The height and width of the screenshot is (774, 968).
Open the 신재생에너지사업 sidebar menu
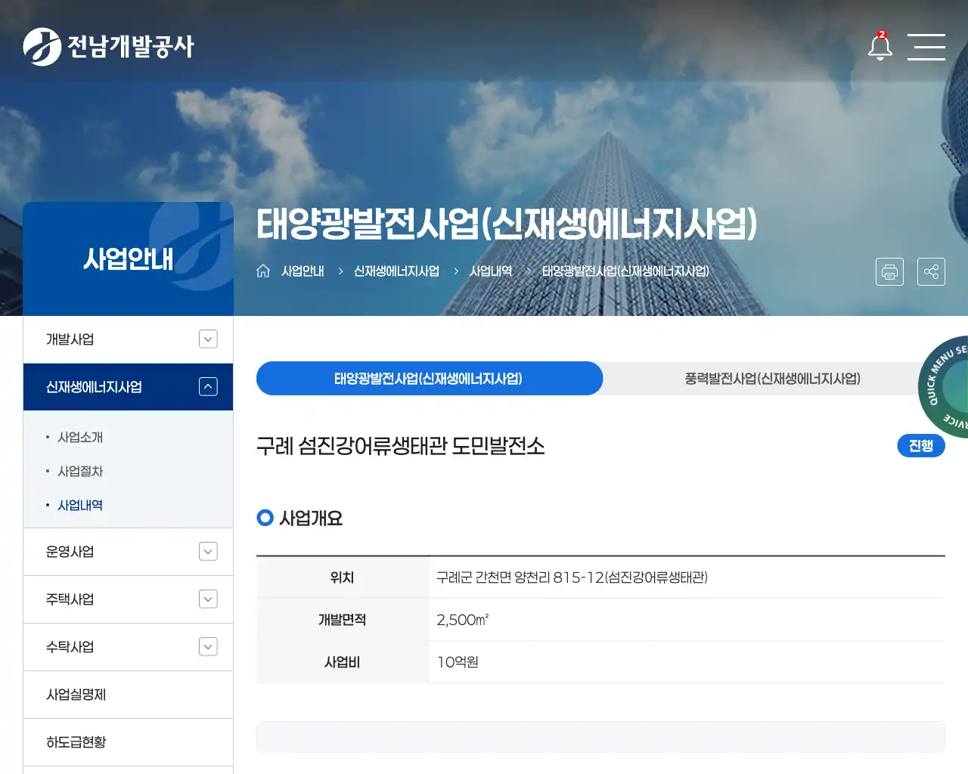pos(128,387)
